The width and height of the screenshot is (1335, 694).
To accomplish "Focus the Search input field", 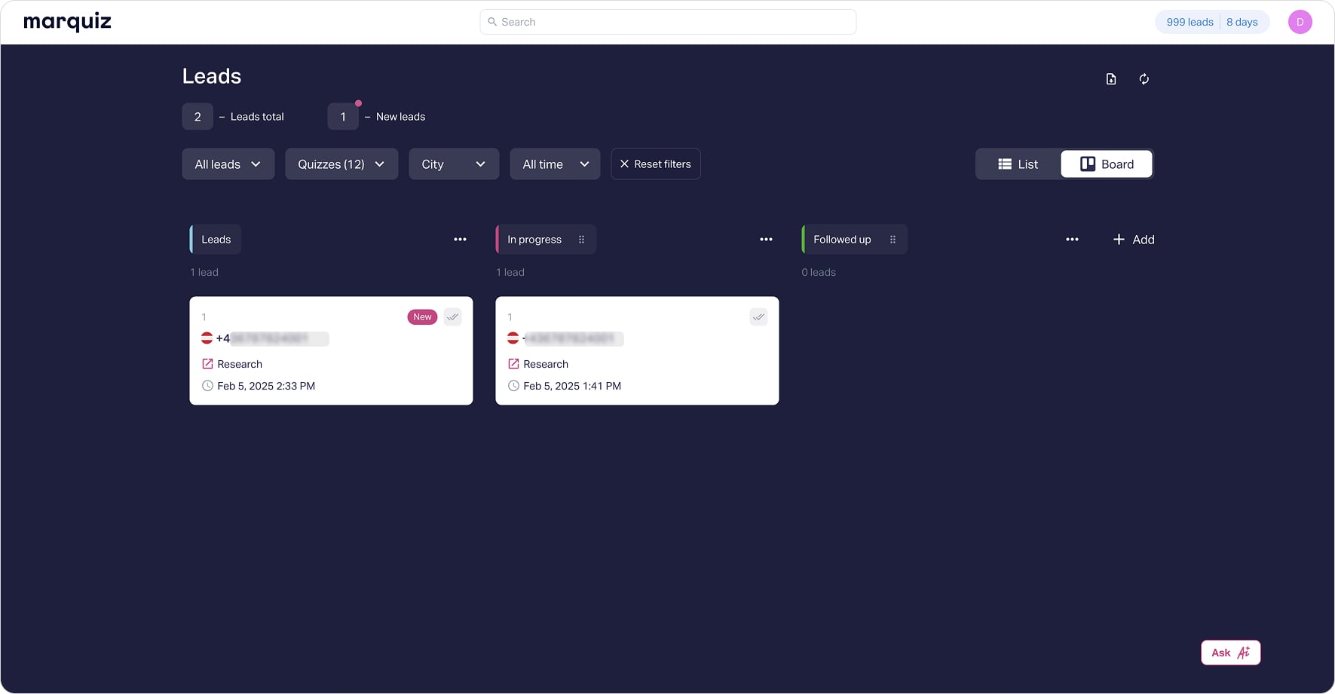I will (668, 22).
